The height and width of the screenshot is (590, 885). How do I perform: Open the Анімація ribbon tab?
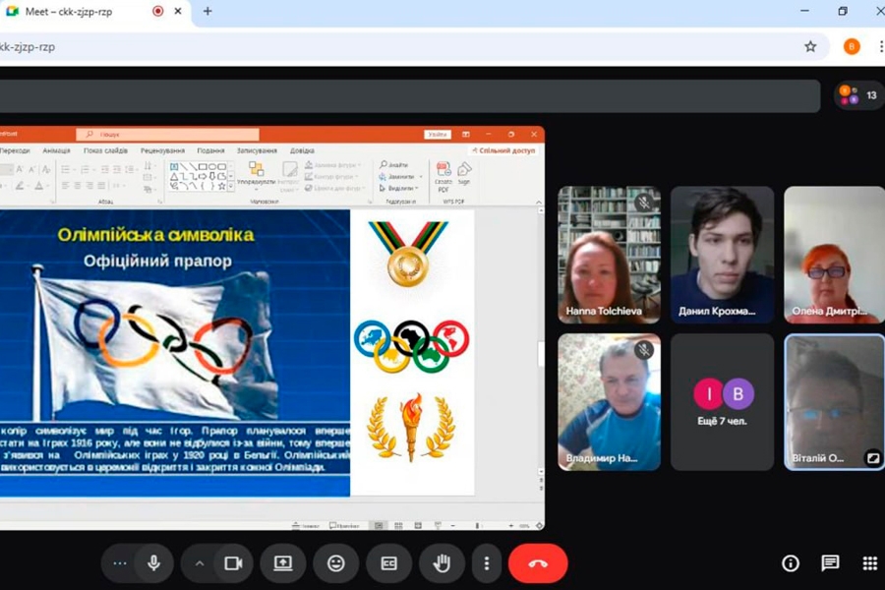coord(56,150)
